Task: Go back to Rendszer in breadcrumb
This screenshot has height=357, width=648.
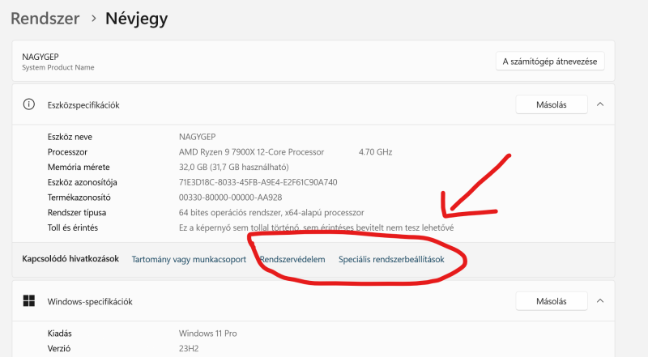Action: pyautogui.click(x=45, y=19)
